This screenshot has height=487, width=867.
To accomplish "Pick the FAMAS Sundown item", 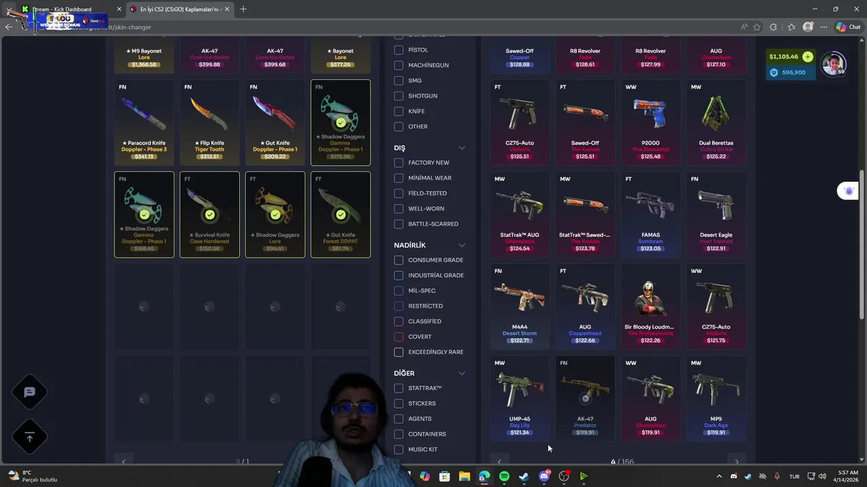I will (x=650, y=214).
